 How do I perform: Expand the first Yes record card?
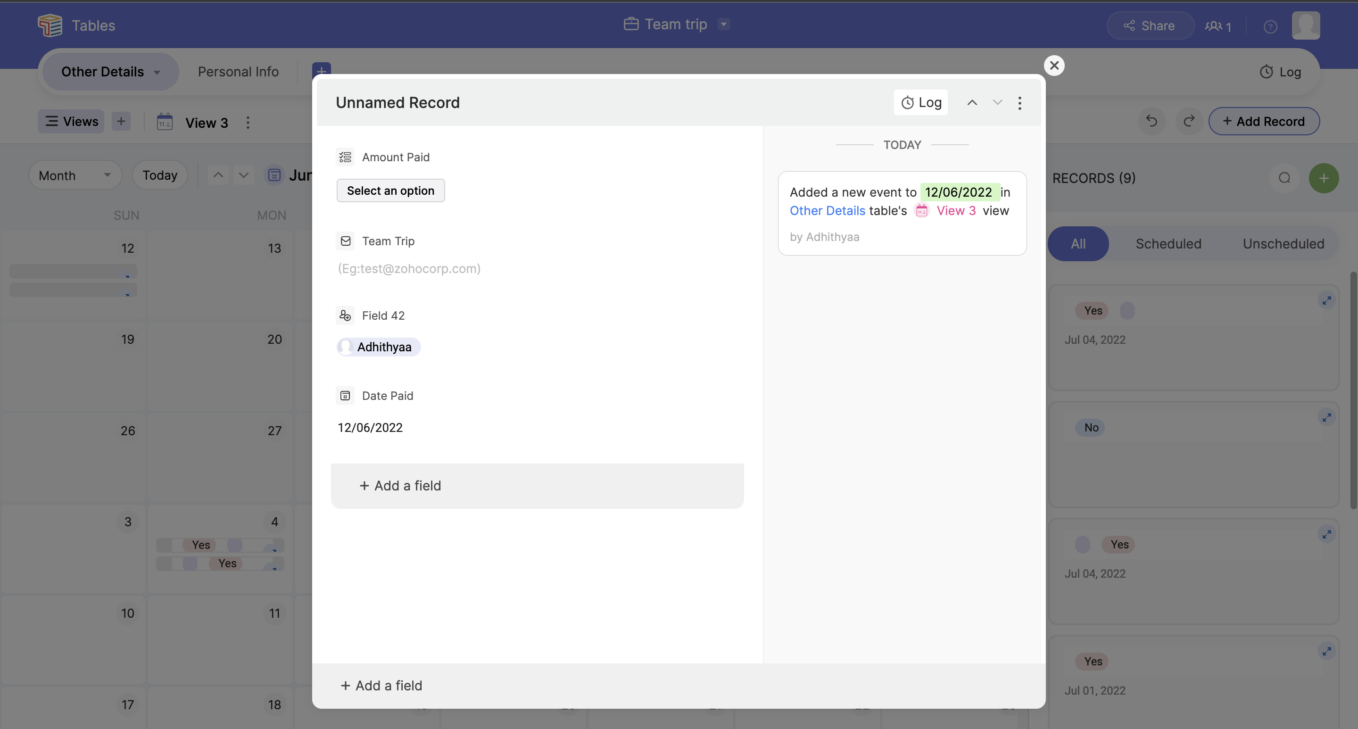point(1326,300)
